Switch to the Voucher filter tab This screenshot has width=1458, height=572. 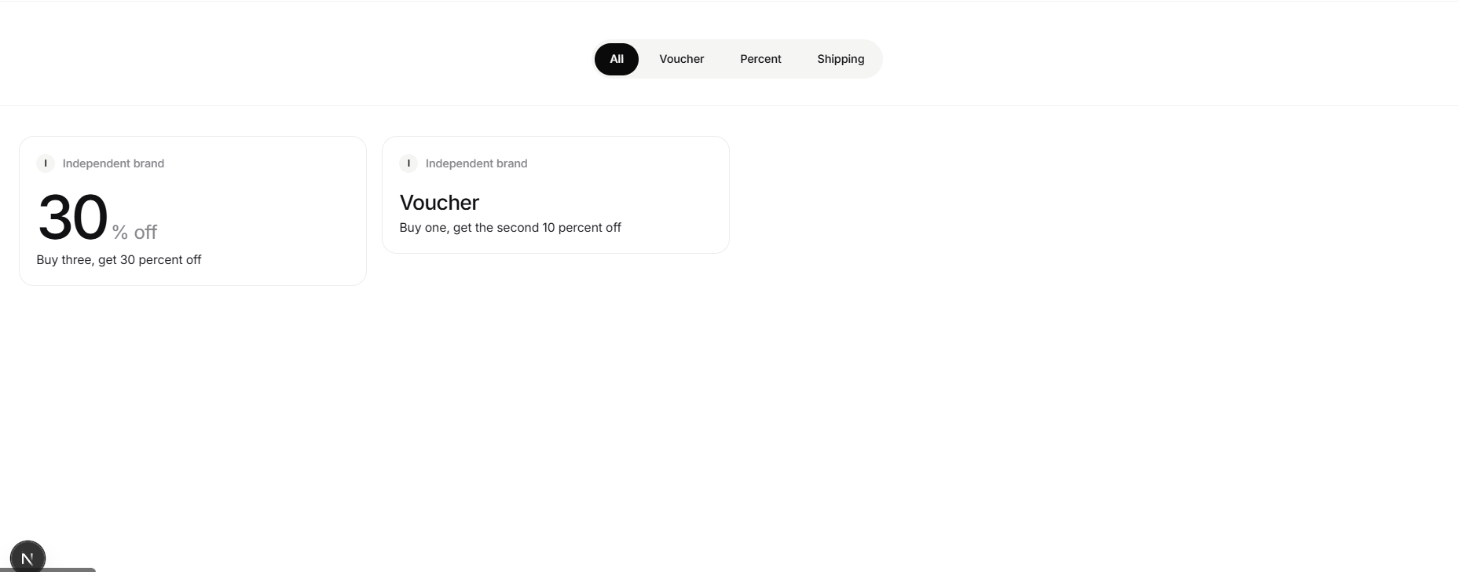[681, 59]
